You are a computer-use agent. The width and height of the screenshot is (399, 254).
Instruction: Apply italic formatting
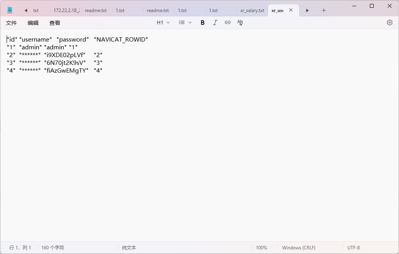(215, 23)
